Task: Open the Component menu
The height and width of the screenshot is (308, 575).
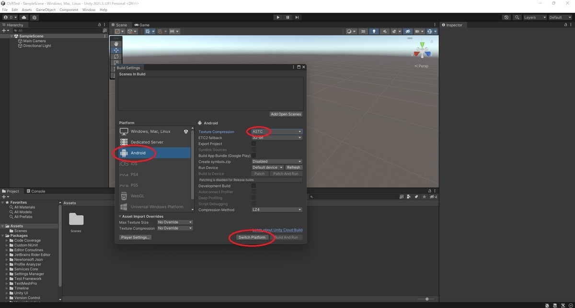Action: 69,10
